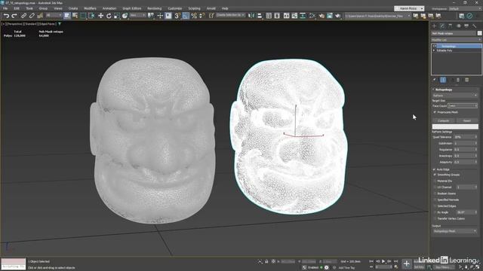This screenshot has height=271, width=483.
Task: Open the Modifiers menu
Action: [90, 8]
